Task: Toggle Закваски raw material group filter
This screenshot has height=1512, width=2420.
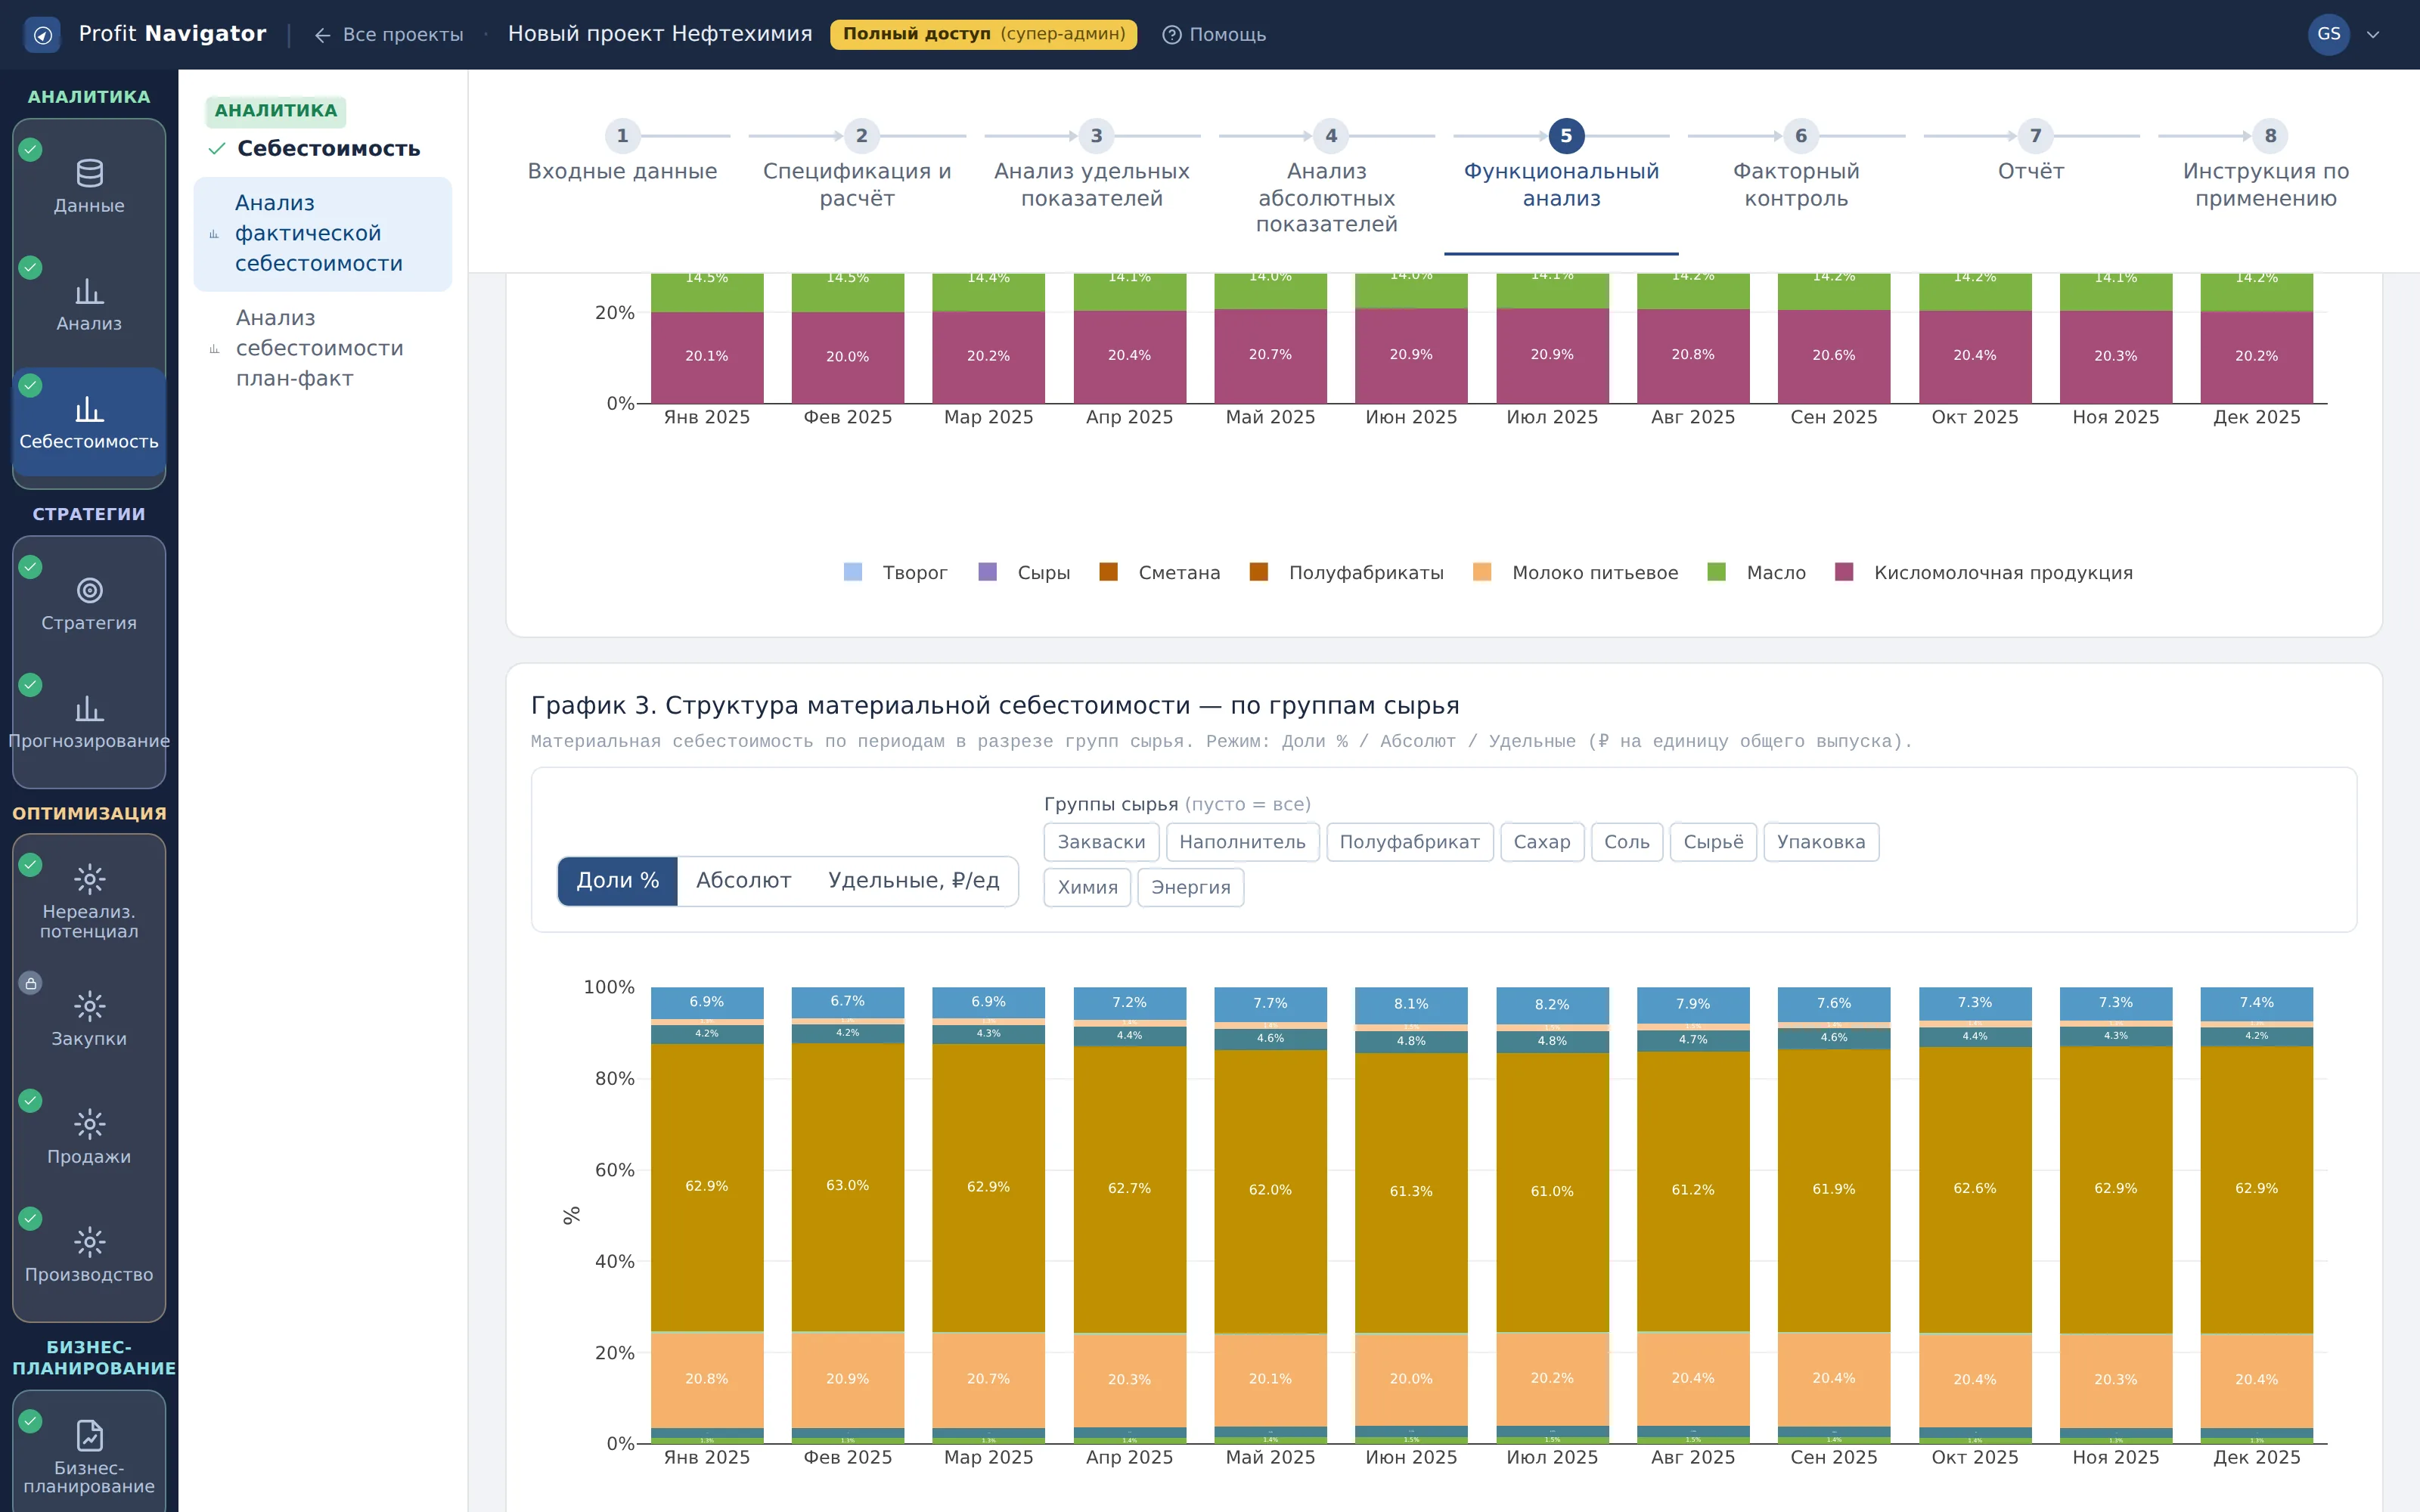Action: tap(1101, 842)
